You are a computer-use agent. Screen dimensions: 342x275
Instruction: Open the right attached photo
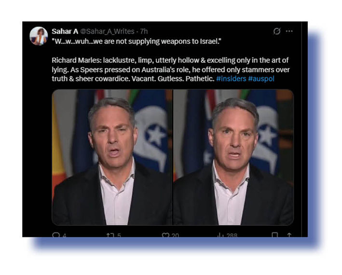tap(233, 157)
